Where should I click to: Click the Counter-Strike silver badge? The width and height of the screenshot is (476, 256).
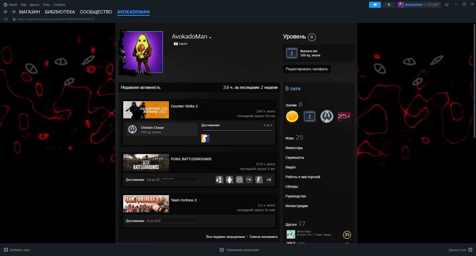pyautogui.click(x=327, y=117)
